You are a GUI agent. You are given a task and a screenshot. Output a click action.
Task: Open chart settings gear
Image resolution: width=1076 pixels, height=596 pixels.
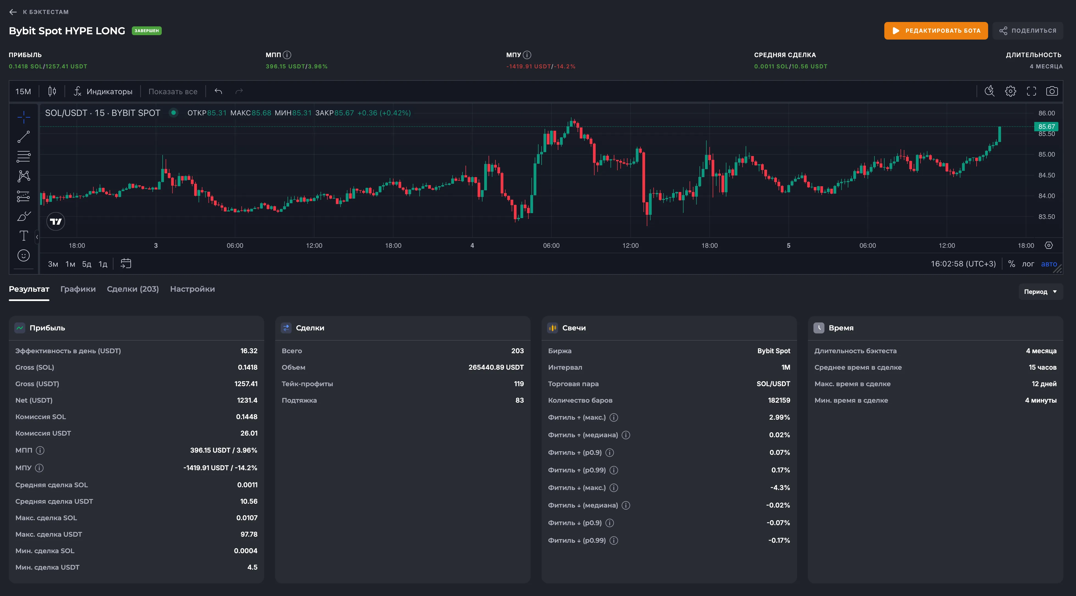point(1010,91)
